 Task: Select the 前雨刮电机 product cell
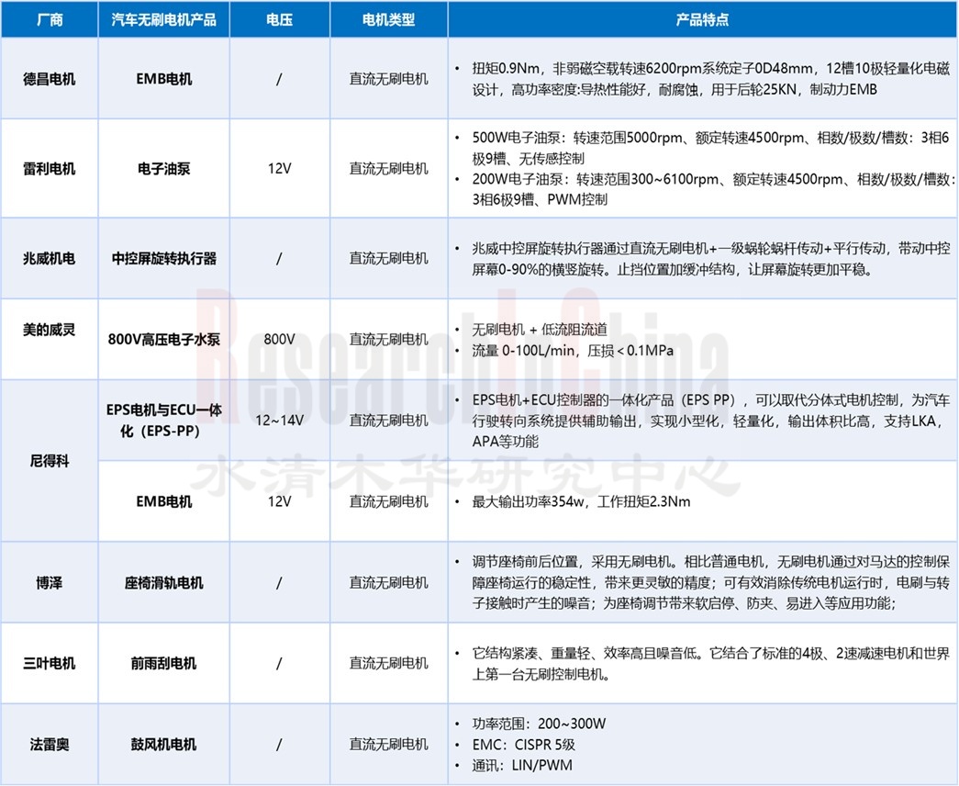point(163,662)
